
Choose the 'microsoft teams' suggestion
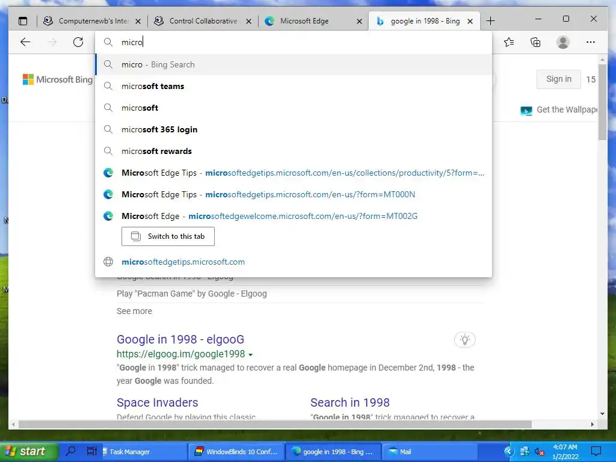[x=294, y=86]
